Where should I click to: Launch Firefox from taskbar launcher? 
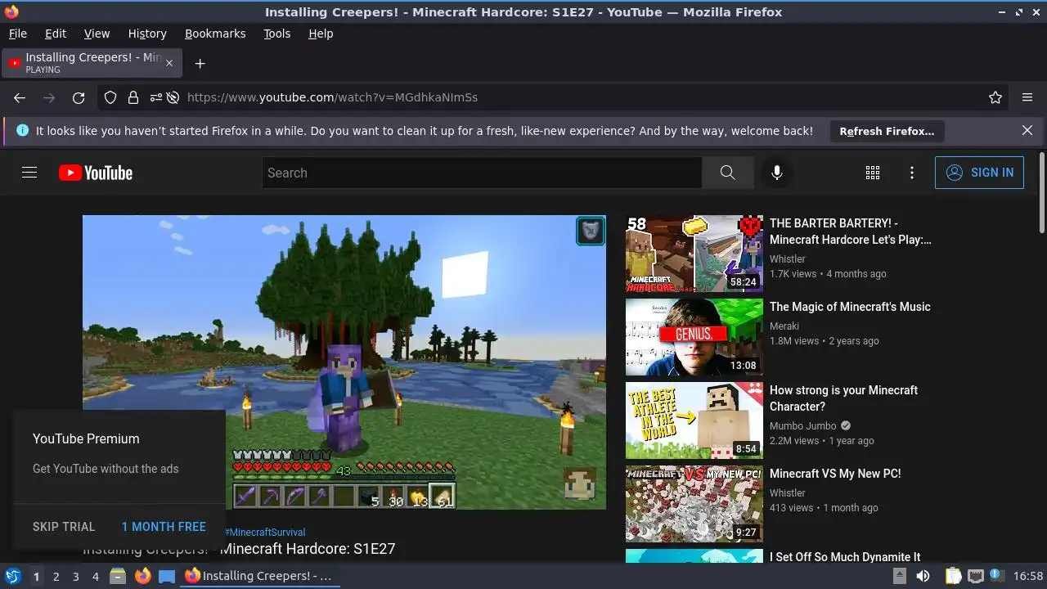[x=143, y=576]
